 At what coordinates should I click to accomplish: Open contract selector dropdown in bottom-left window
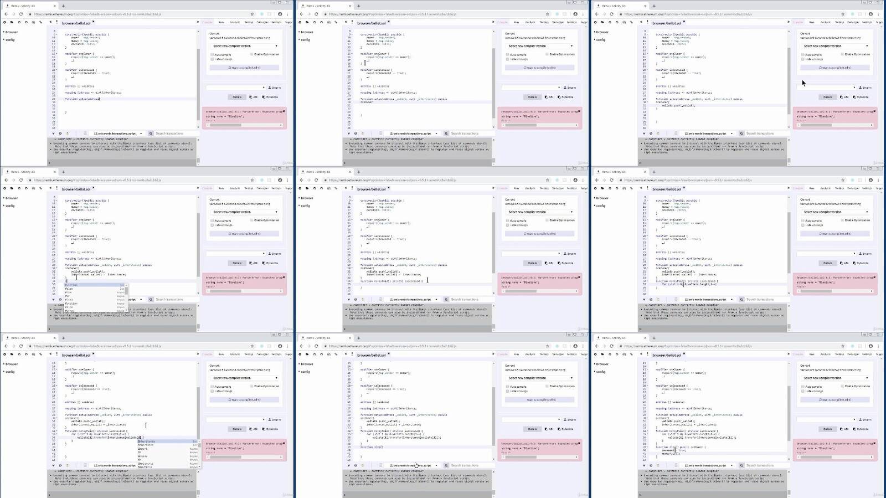coord(236,419)
